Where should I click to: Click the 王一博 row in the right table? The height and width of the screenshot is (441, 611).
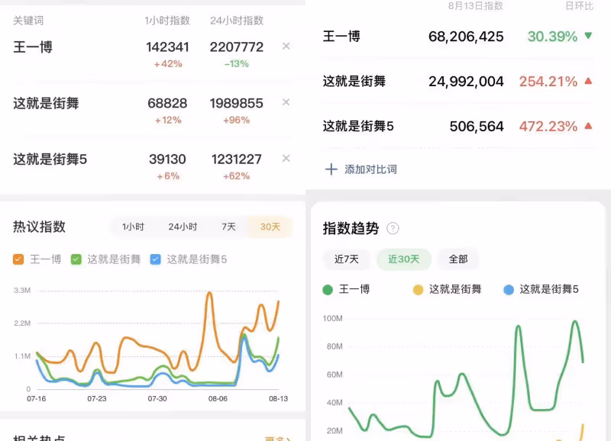pyautogui.click(x=457, y=37)
